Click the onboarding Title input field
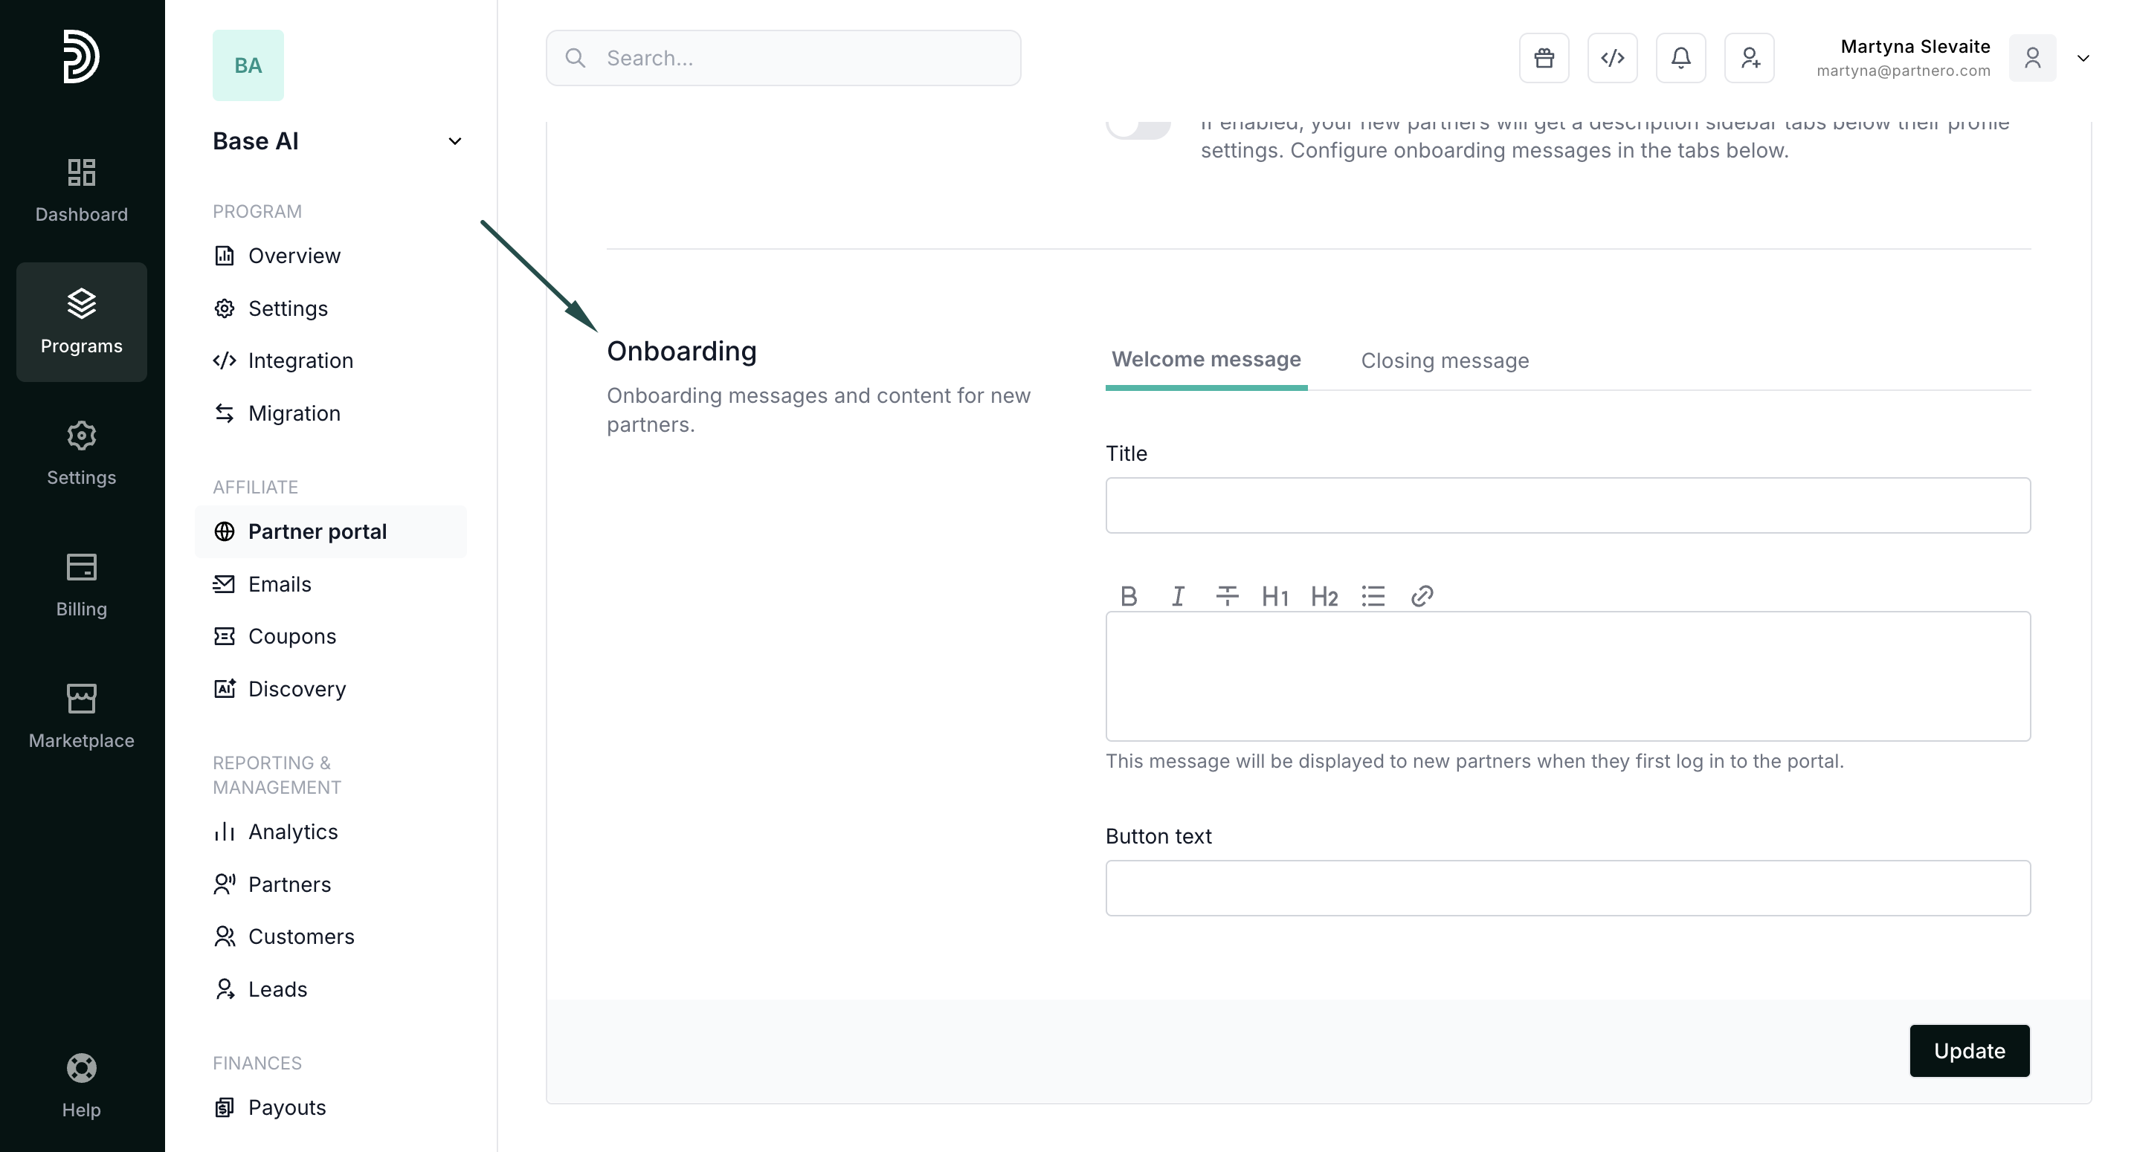The height and width of the screenshot is (1152, 2137). pyautogui.click(x=1567, y=505)
